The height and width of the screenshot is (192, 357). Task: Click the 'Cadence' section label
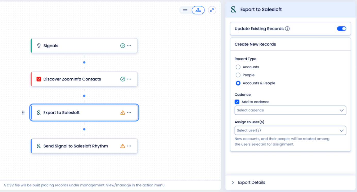pos(243,95)
